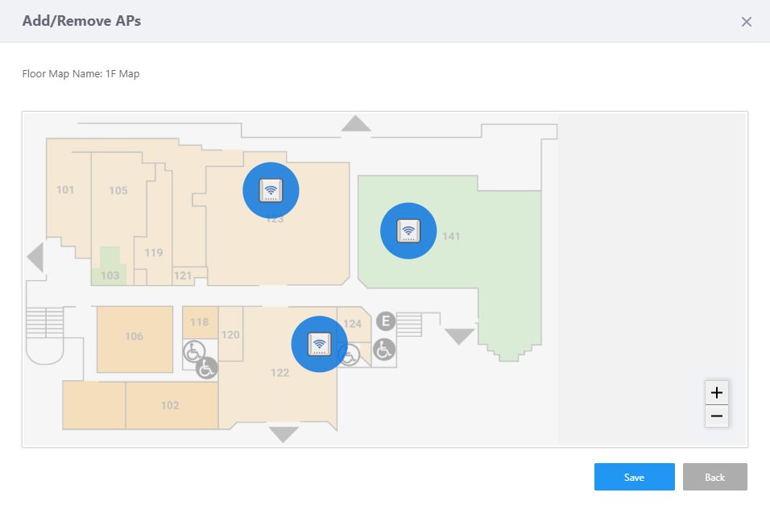Click on room 102 on the floor map
The height and width of the screenshot is (505, 770).
point(170,405)
